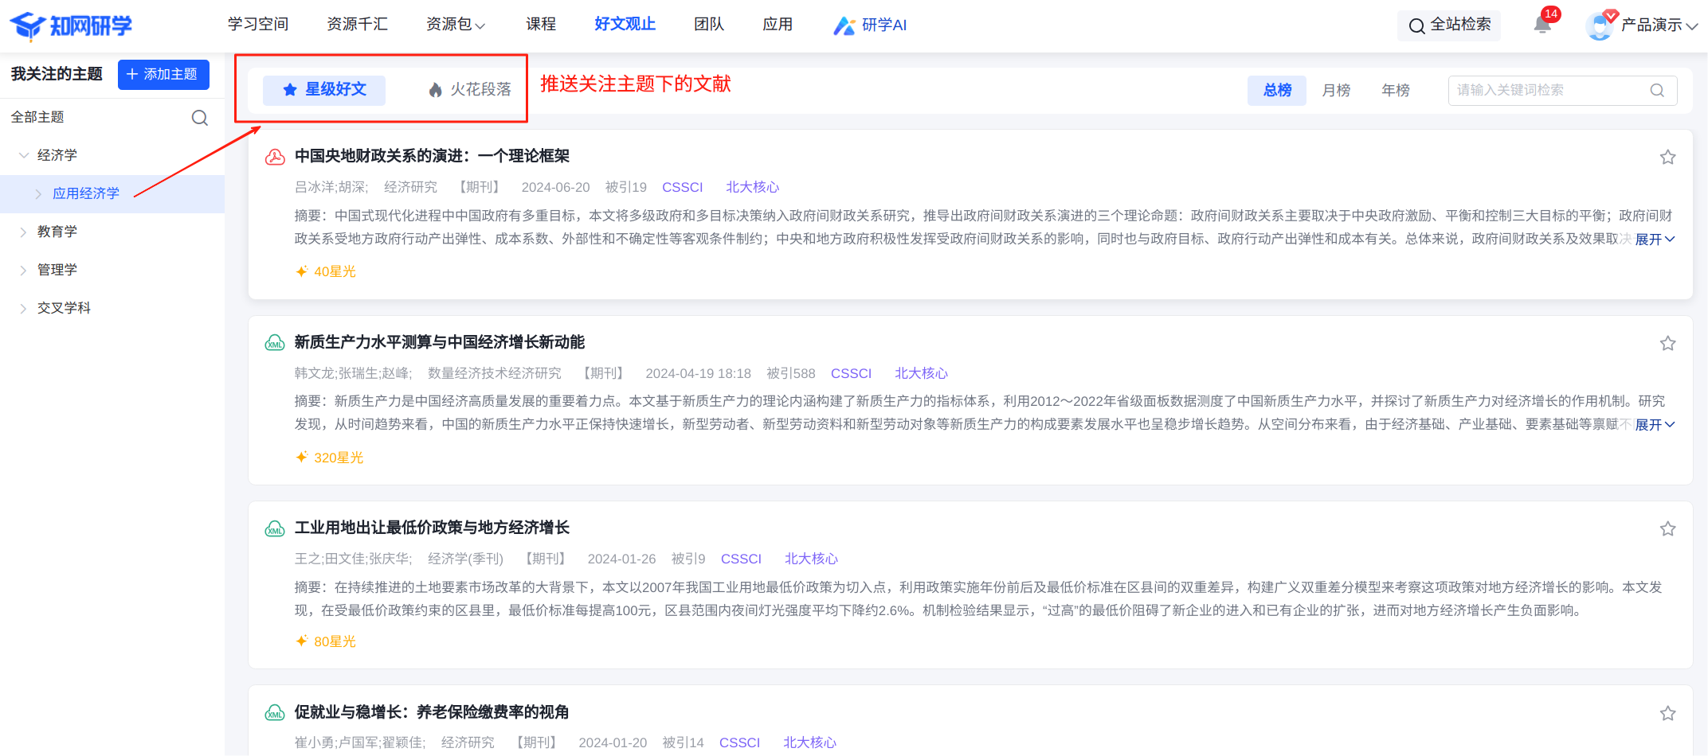
Task: Focus the 请输入关键词检索 input field
Action: pos(1545,91)
